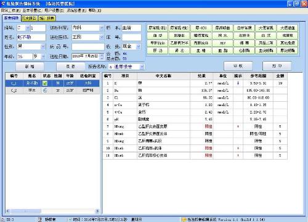Select the 白带常规 quick panel button
The height and width of the screenshot is (222, 308).
click(245, 28)
